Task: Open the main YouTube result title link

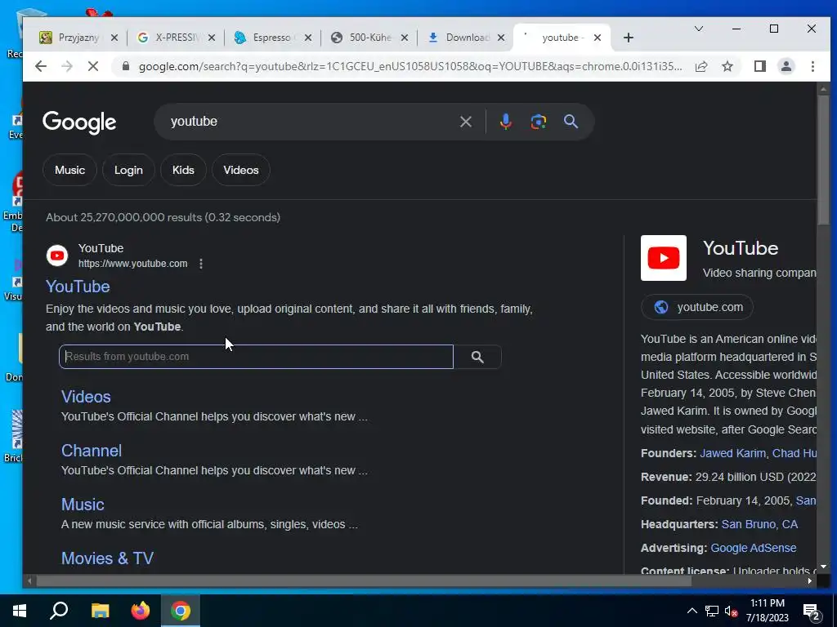Action: tap(78, 287)
